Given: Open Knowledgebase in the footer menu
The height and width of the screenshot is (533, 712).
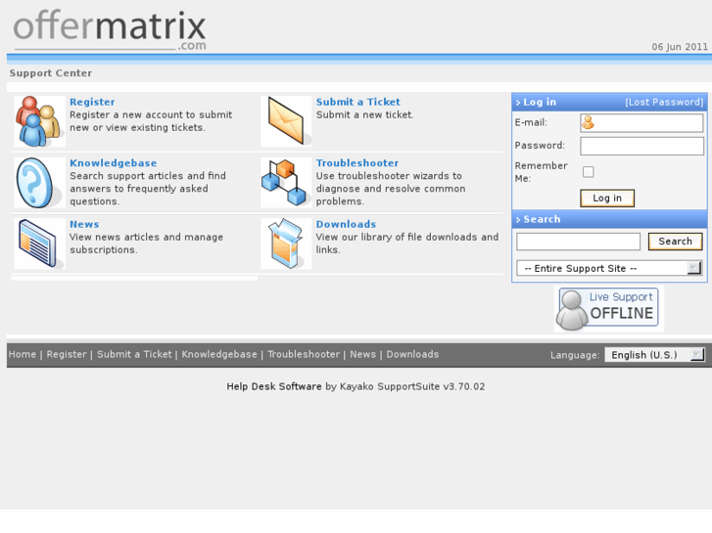Looking at the screenshot, I should (x=219, y=354).
